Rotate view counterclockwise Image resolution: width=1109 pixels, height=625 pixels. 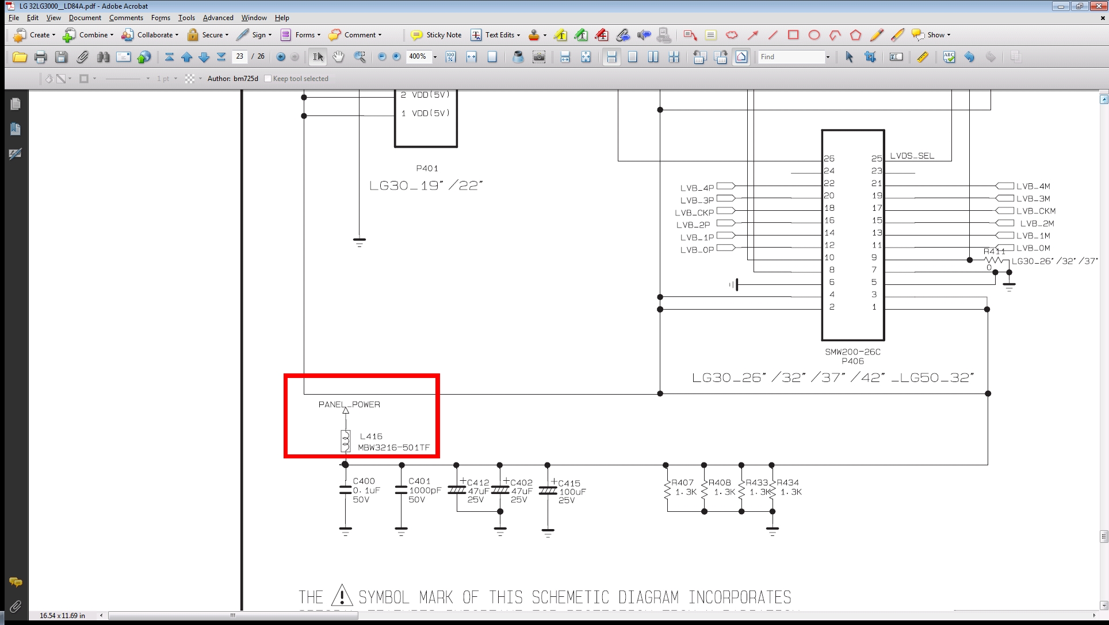699,57
